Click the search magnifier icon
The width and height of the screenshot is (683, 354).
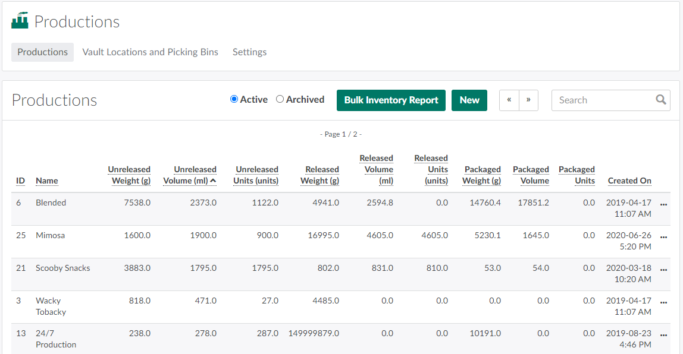click(660, 100)
